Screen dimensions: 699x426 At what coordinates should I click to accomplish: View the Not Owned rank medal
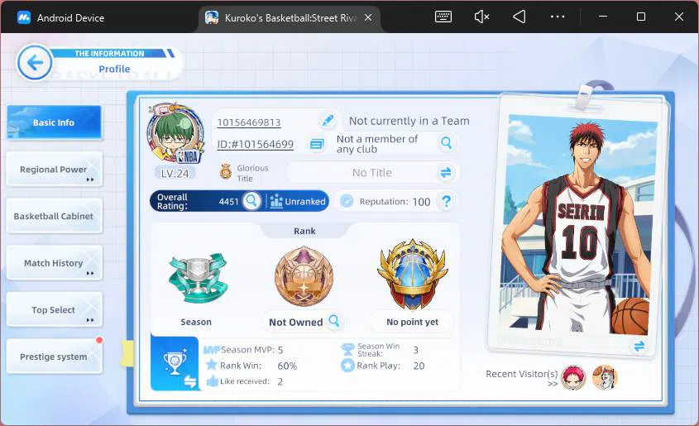pyautogui.click(x=304, y=275)
